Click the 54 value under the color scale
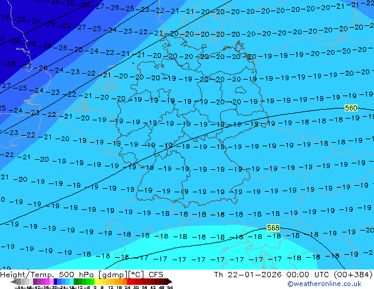Screen dimensions: 374x289 coord(170,287)
